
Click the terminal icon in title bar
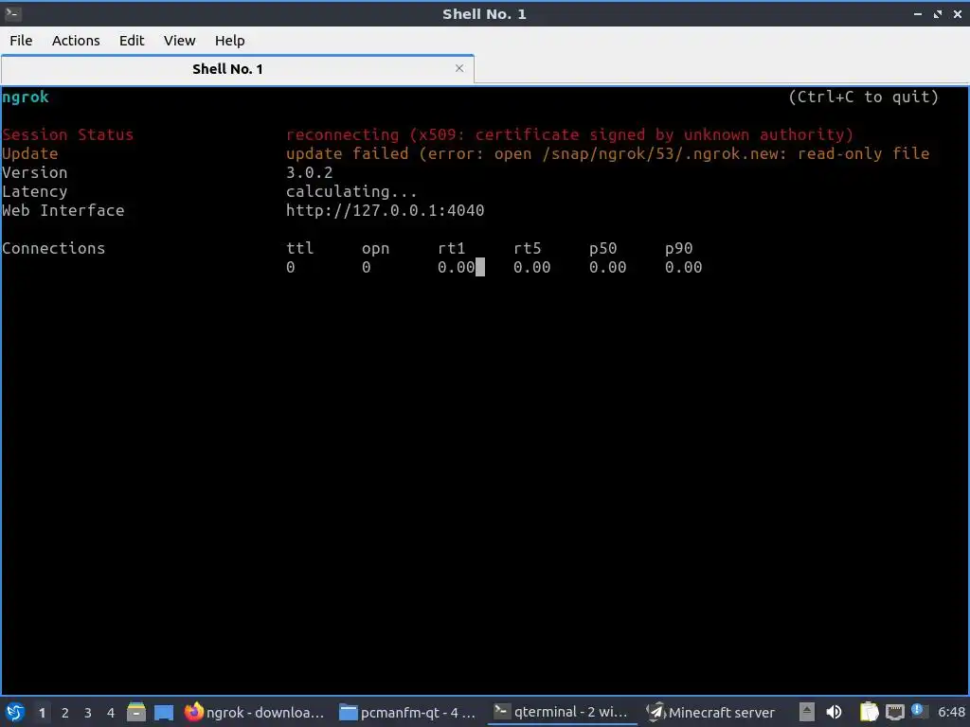12,13
